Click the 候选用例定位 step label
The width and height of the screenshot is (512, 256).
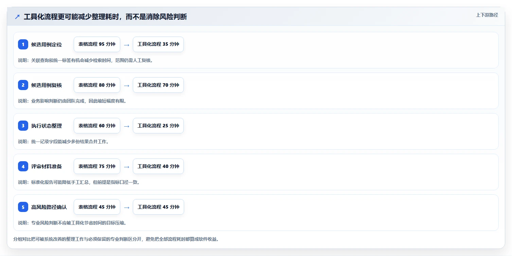pos(47,44)
